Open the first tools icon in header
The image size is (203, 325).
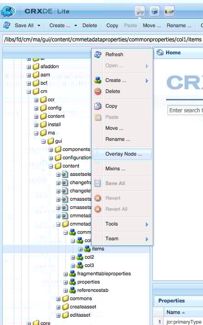(140, 11)
